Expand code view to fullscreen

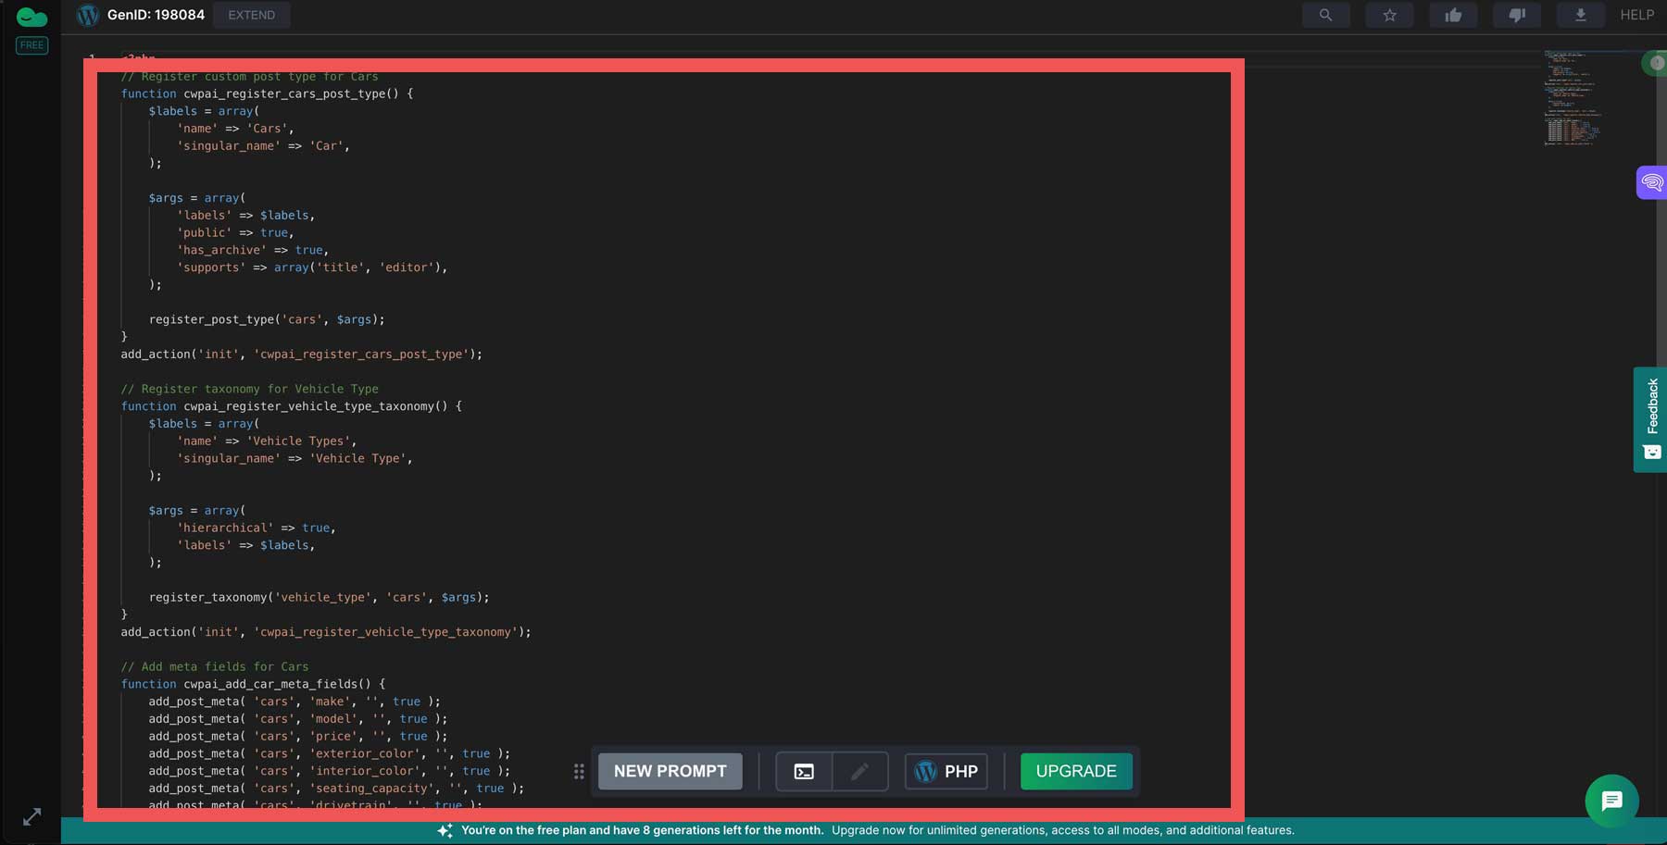(31, 816)
